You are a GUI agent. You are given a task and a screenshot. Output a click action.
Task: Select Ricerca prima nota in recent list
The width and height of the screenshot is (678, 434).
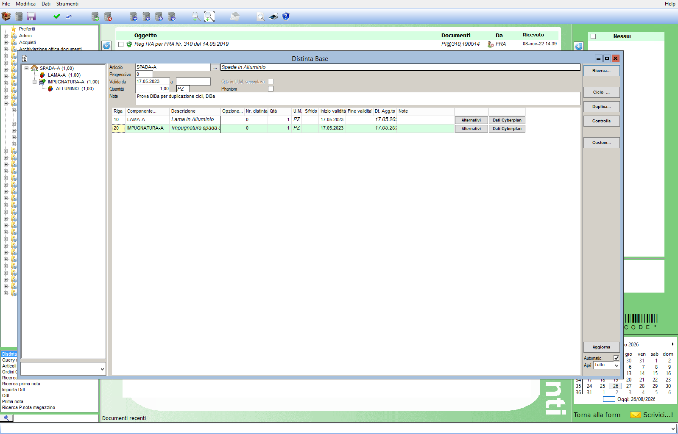click(x=21, y=384)
